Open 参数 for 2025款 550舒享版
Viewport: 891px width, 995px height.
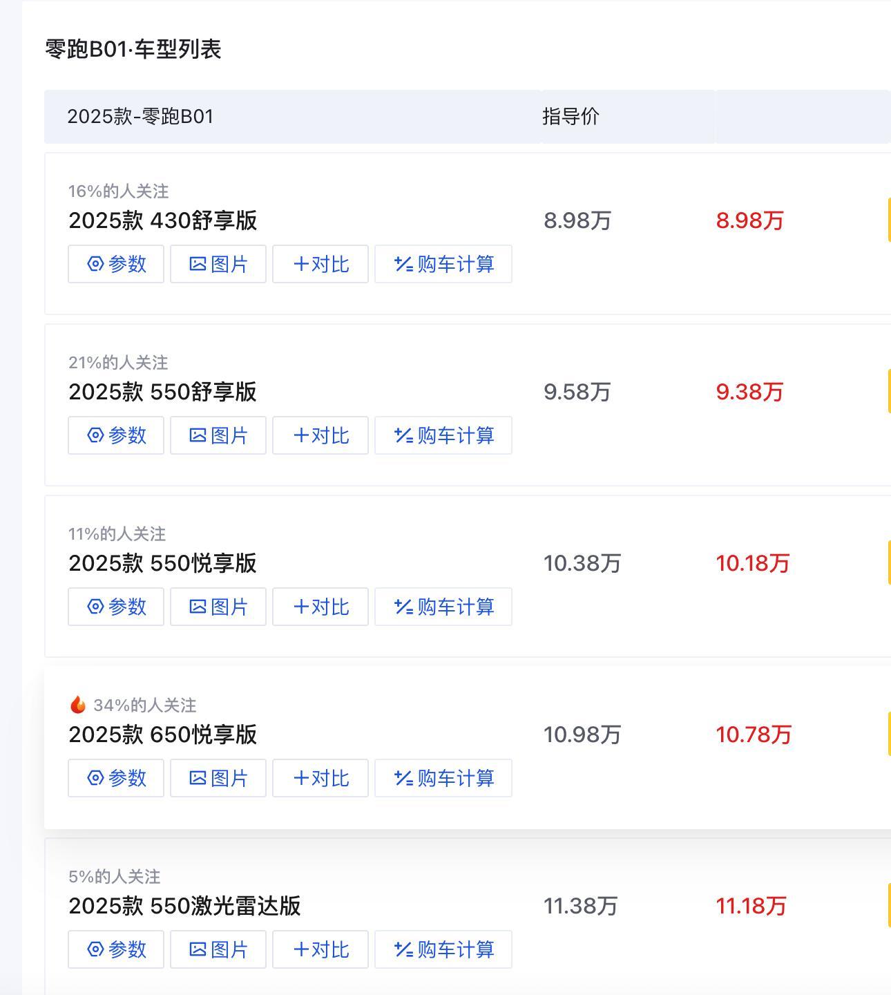(116, 435)
